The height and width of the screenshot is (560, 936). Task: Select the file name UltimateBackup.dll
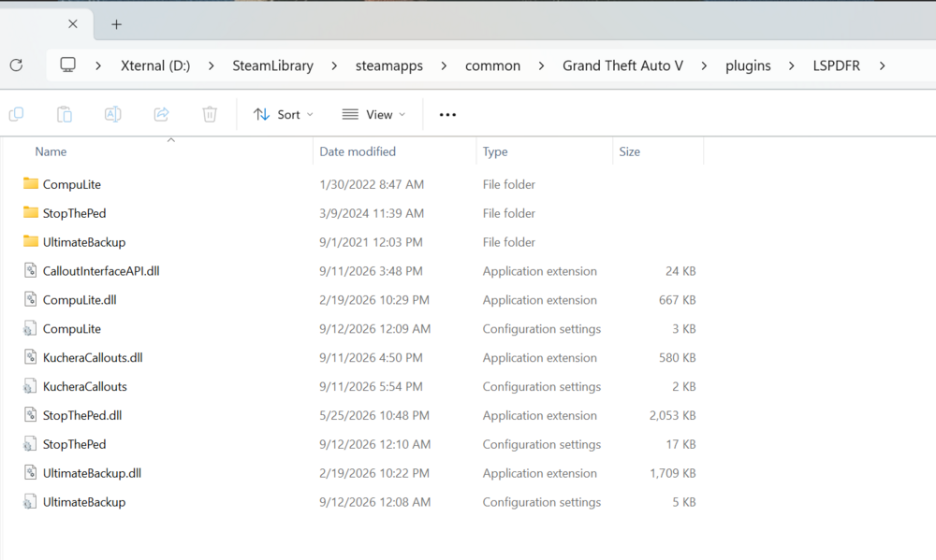pyautogui.click(x=92, y=473)
